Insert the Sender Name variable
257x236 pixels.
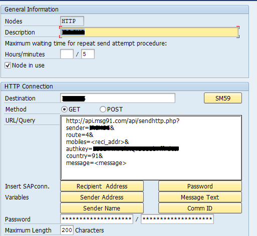click(x=102, y=208)
